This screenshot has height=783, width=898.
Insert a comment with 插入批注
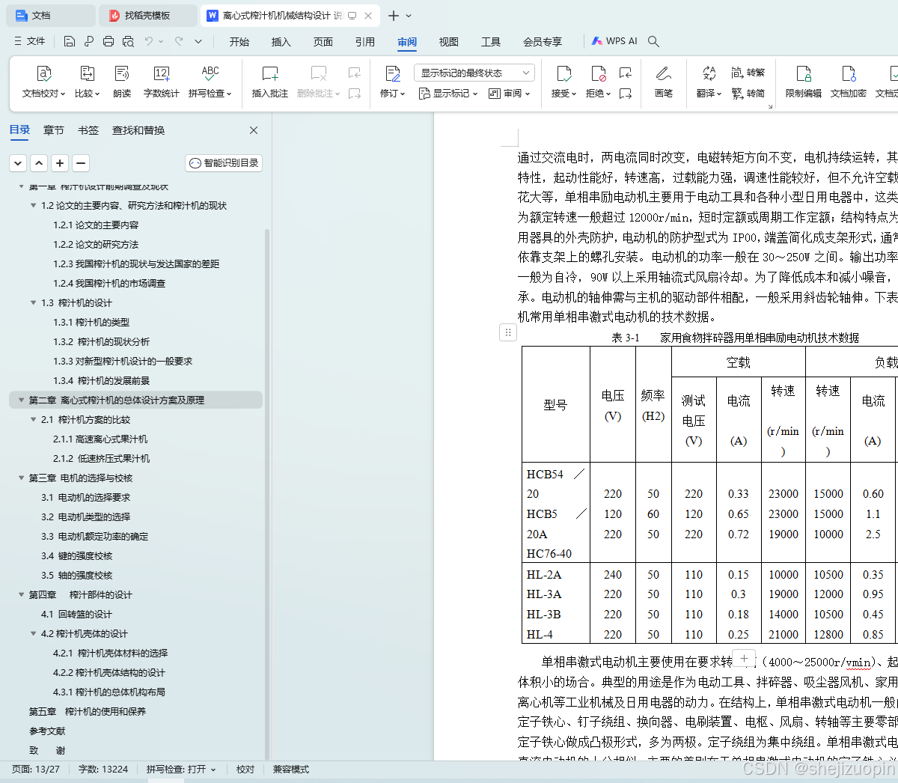point(270,81)
